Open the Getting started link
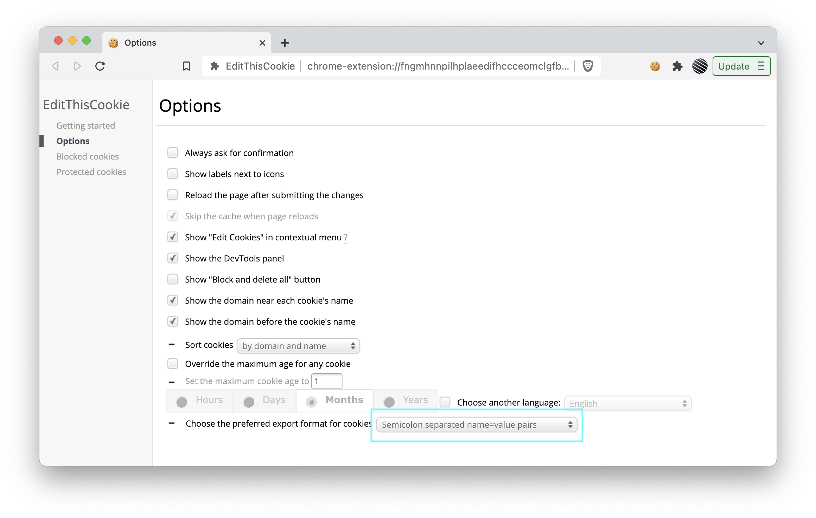Screen dimensions: 816x518 point(85,125)
